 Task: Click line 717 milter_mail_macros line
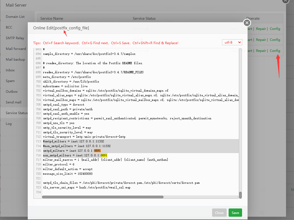click(x=106, y=160)
